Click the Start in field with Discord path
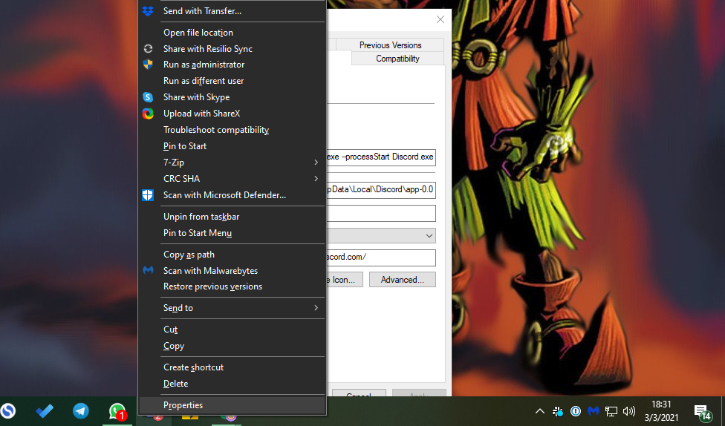This screenshot has width=725, height=426. [381, 189]
